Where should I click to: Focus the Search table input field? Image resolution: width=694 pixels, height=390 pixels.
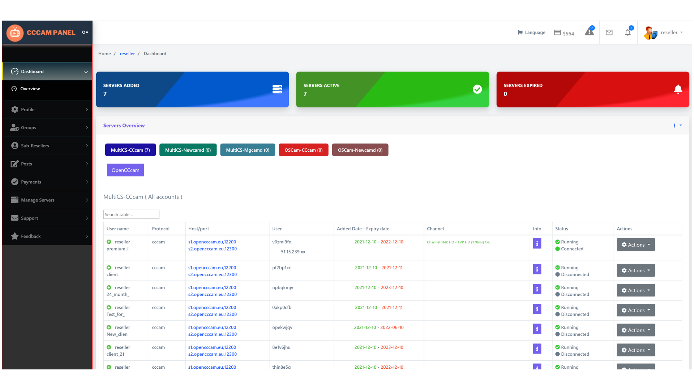131,214
